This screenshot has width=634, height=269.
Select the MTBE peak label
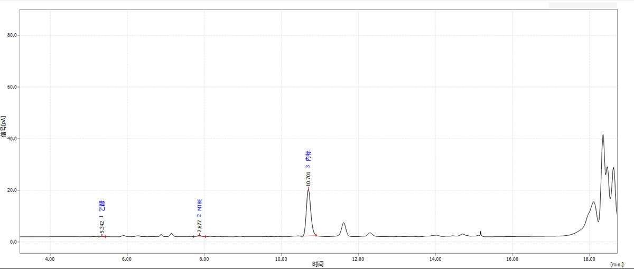tap(200, 205)
